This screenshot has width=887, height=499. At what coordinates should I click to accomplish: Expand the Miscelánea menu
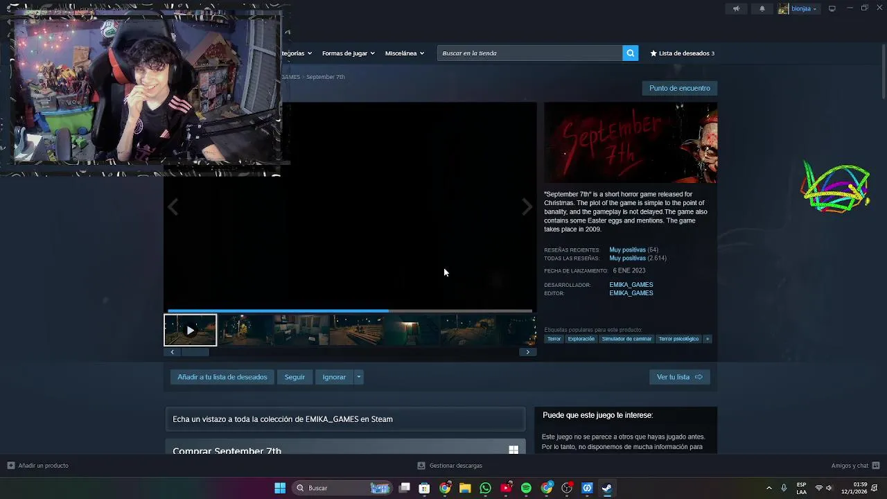[x=405, y=53]
